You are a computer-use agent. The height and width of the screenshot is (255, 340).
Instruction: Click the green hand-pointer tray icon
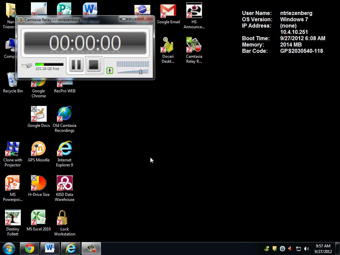[x=267, y=248]
